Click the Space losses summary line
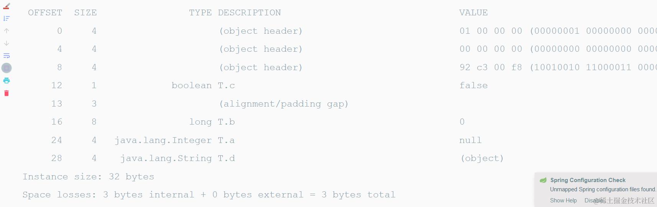Viewport: 657px width, 207px height. (x=209, y=195)
